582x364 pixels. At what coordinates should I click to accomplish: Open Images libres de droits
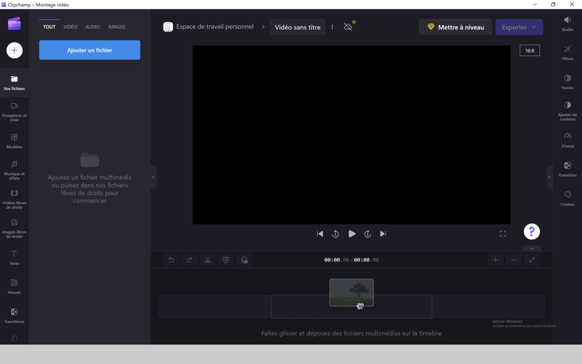point(15,228)
